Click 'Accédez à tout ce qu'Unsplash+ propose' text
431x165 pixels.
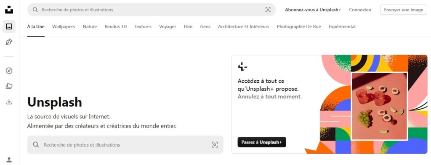(x=268, y=85)
